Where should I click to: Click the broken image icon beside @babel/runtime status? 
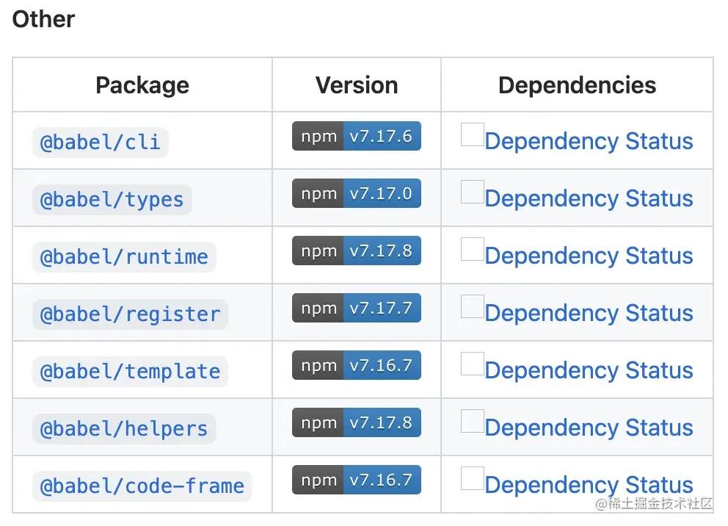(472, 250)
